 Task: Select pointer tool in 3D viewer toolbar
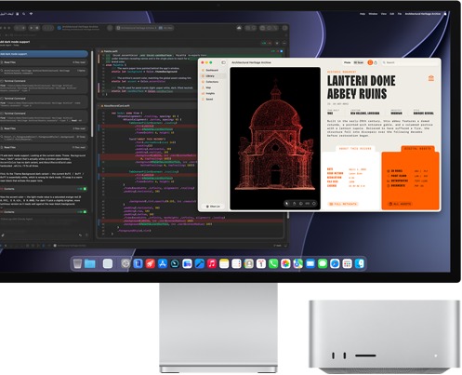point(287,204)
